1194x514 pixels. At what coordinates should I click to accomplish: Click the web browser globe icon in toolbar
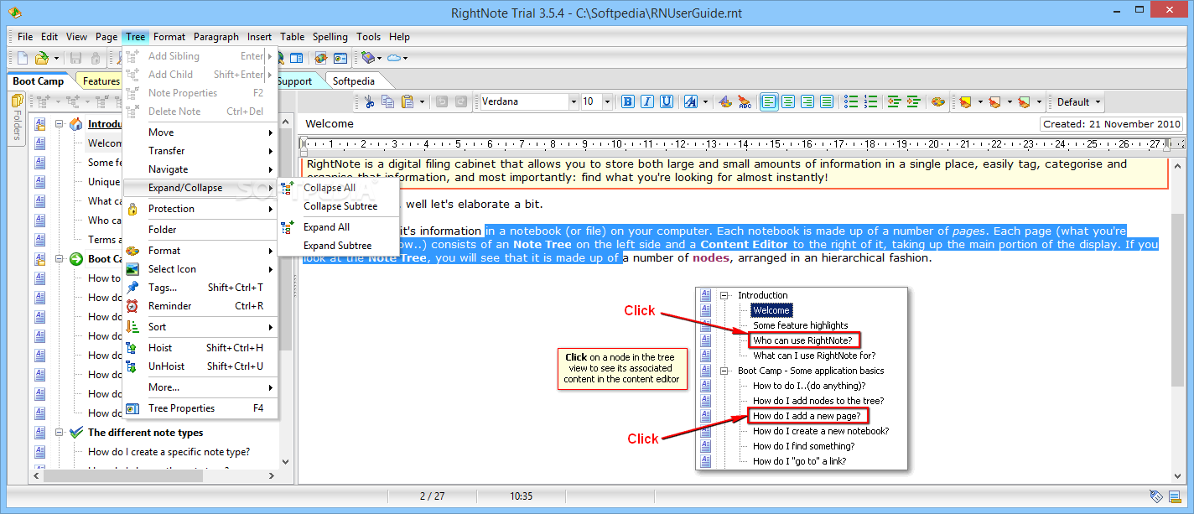click(x=320, y=58)
